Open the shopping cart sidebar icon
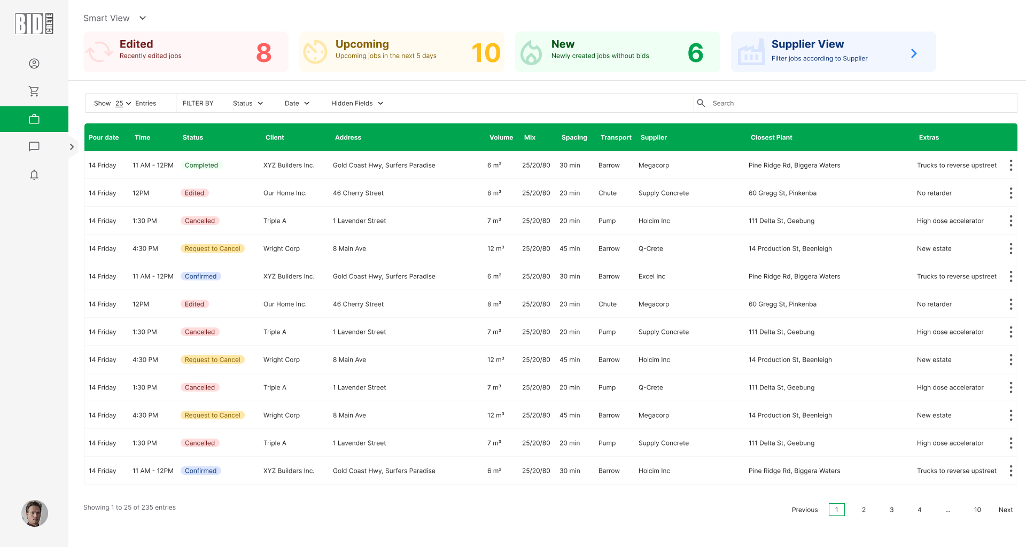Viewport: 1026px width, 547px height. (x=34, y=91)
